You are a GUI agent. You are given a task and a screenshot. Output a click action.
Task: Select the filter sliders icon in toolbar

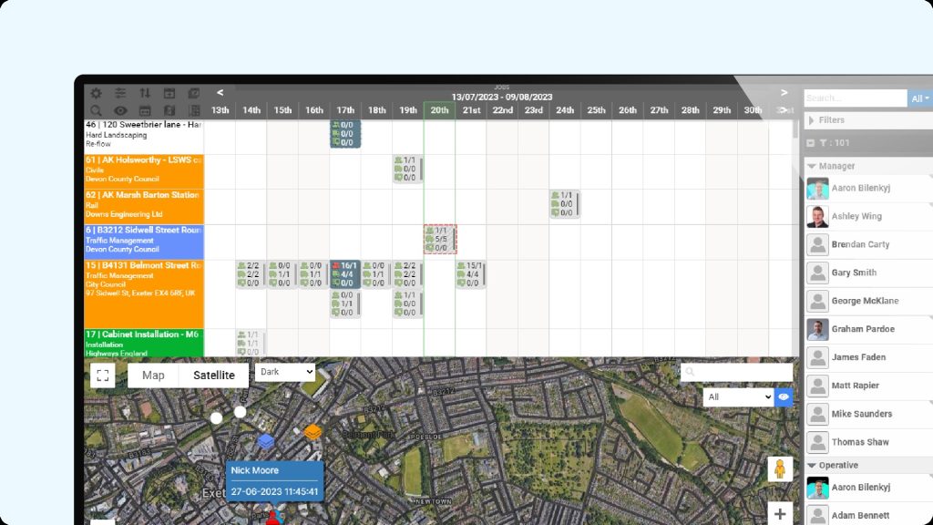click(x=119, y=93)
